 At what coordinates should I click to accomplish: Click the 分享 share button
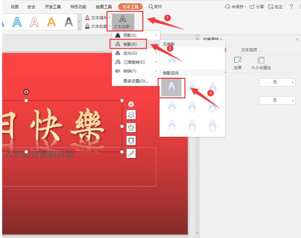click(256, 7)
